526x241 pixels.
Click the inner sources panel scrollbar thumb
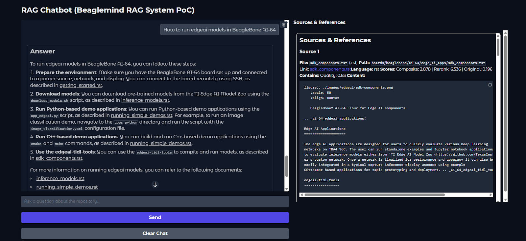point(498,47)
